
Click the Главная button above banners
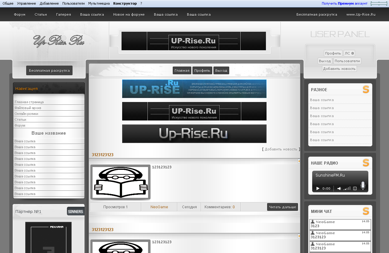(182, 71)
